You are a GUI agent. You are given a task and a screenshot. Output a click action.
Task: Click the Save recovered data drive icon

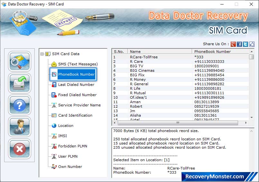[x=20, y=83]
